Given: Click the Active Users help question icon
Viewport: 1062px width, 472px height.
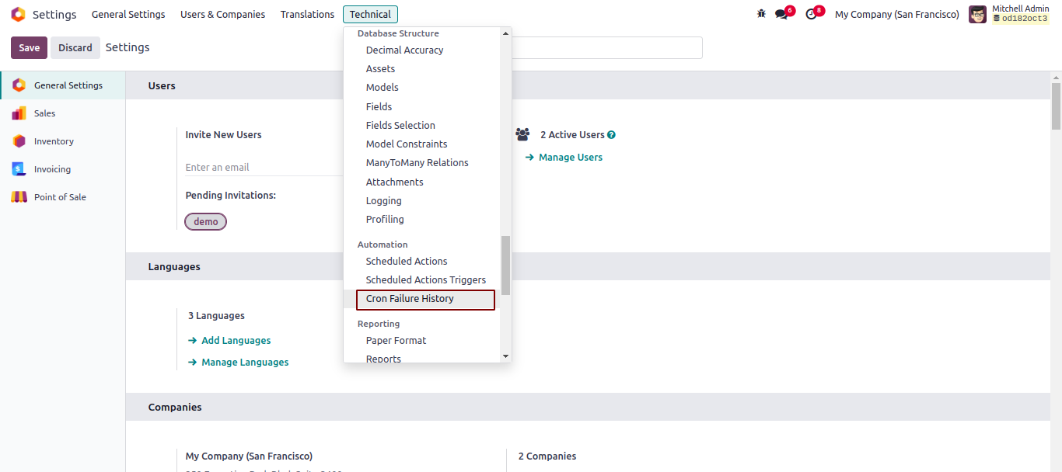Looking at the screenshot, I should [611, 135].
